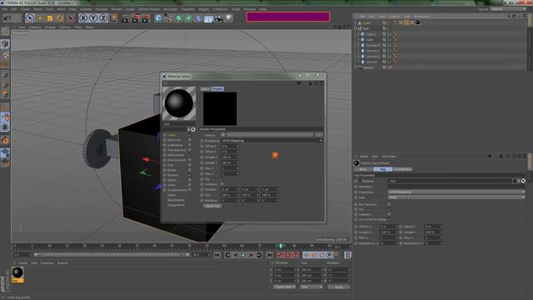This screenshot has height=300, width=533.
Task: Toggle Use UVW for Bump checkbox
Action: 389,219
